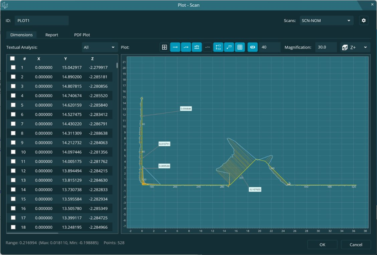377x255 pixels.
Task: Select the fit-to-view plot icon
Action: coord(164,47)
